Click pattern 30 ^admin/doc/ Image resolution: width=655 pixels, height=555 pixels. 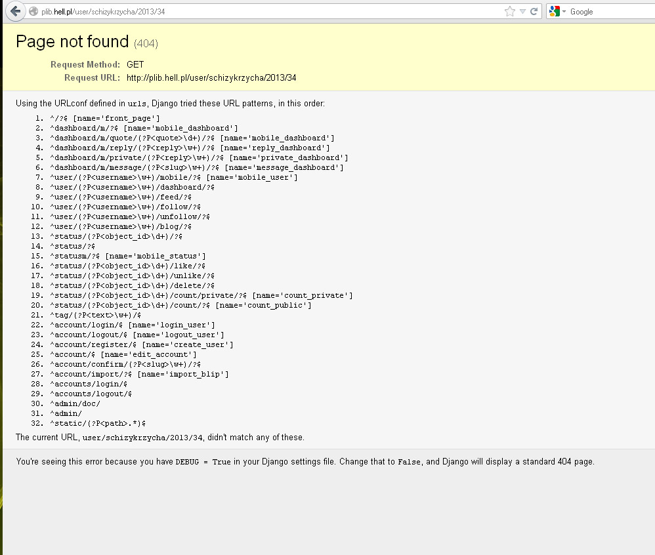click(x=75, y=403)
